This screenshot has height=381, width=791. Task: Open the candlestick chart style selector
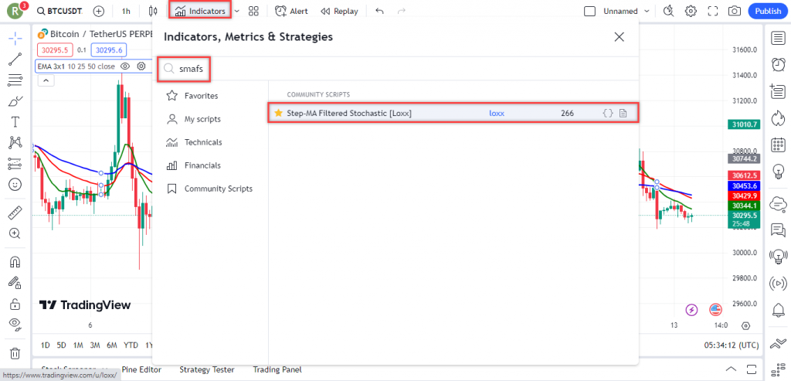pos(154,11)
